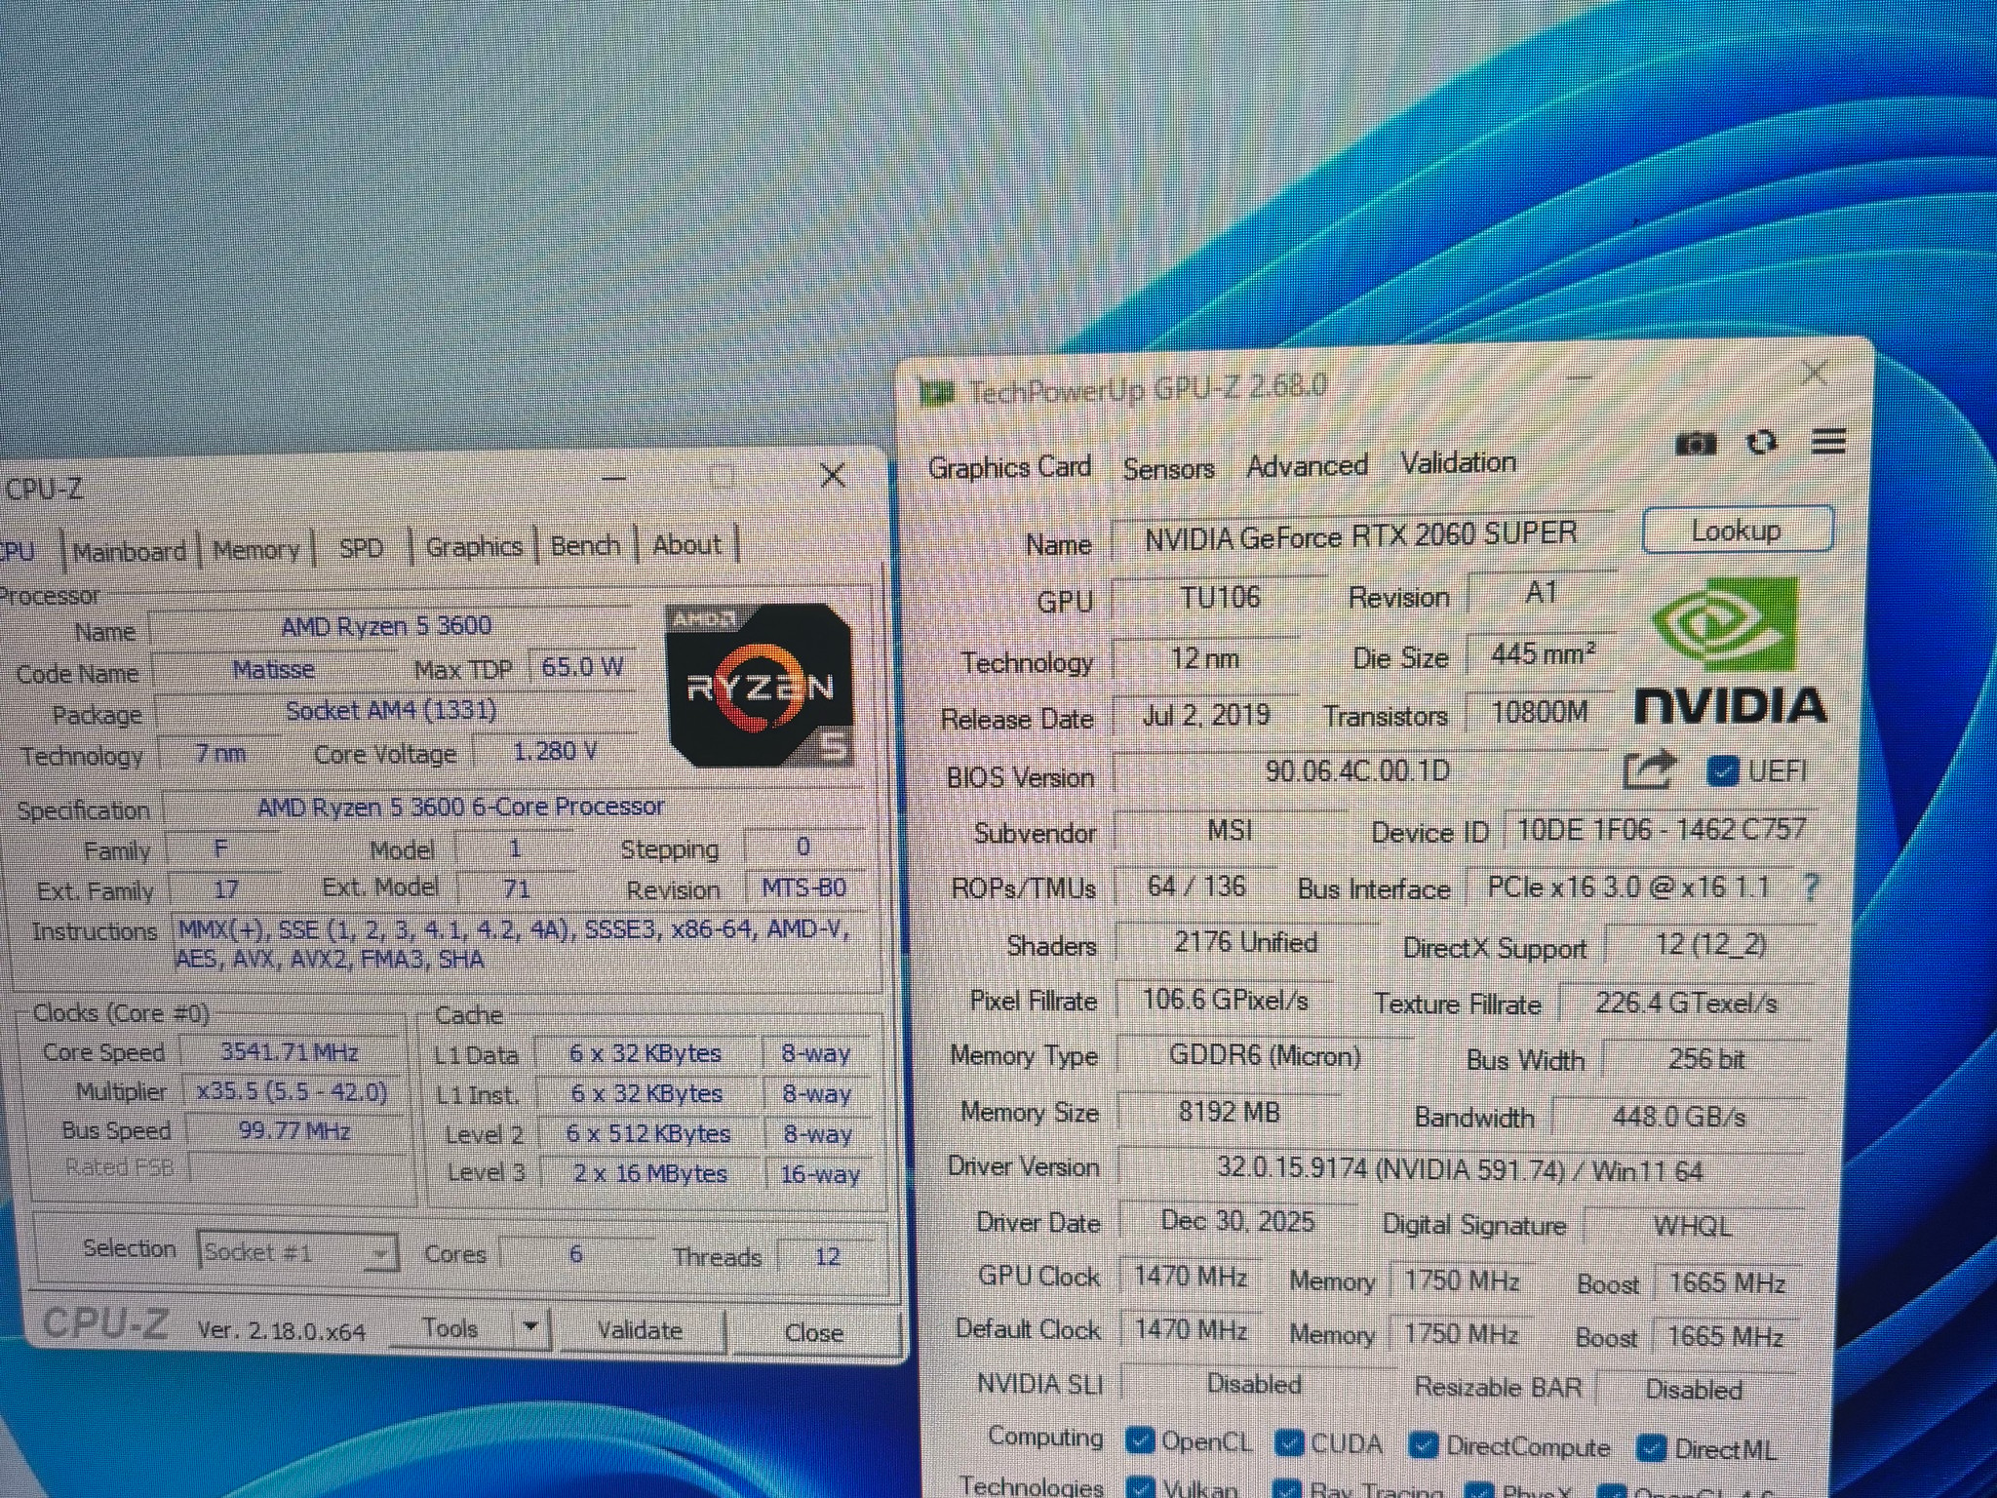The width and height of the screenshot is (1997, 1498).
Task: Open the Socket #1 selection dropdown
Action: 297,1251
